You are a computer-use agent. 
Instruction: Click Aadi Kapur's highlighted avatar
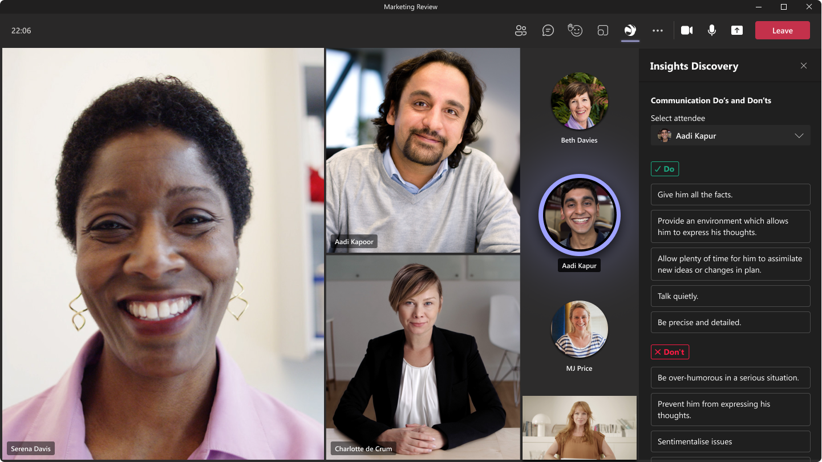click(x=579, y=216)
